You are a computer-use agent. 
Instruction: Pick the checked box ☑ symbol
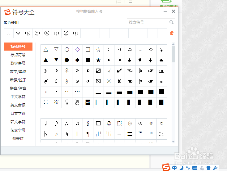(x=98, y=71)
